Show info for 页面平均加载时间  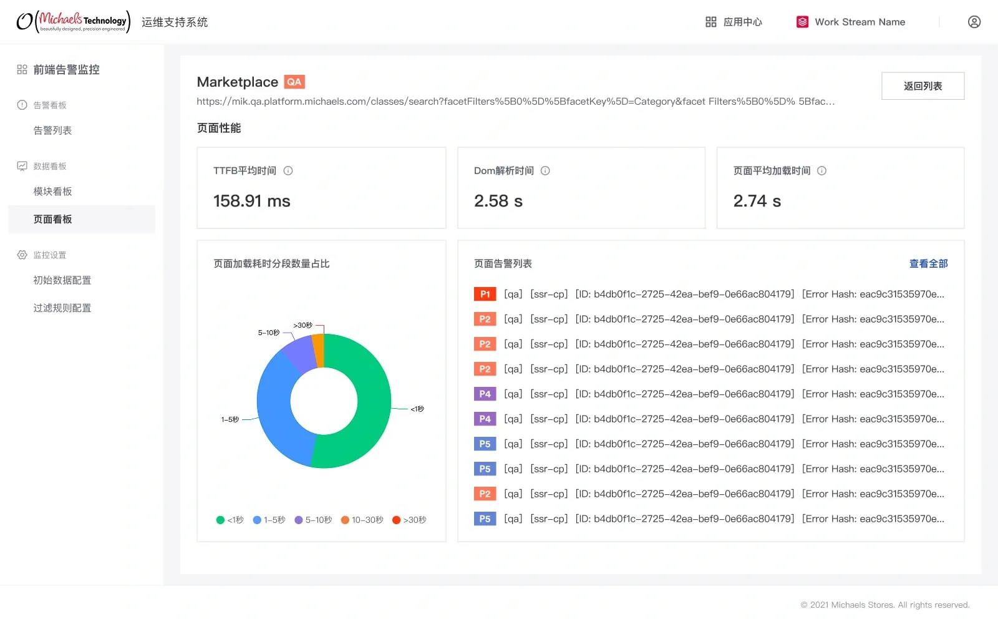[821, 170]
